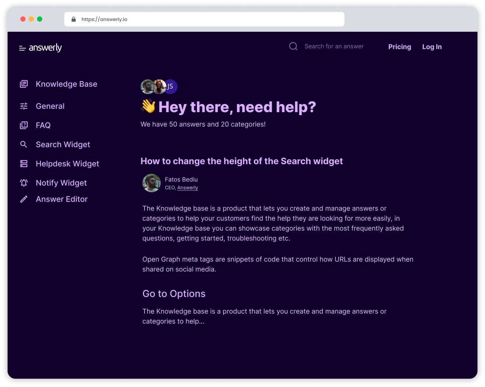Click the JS initials avatar
The image size is (485, 387).
171,87
